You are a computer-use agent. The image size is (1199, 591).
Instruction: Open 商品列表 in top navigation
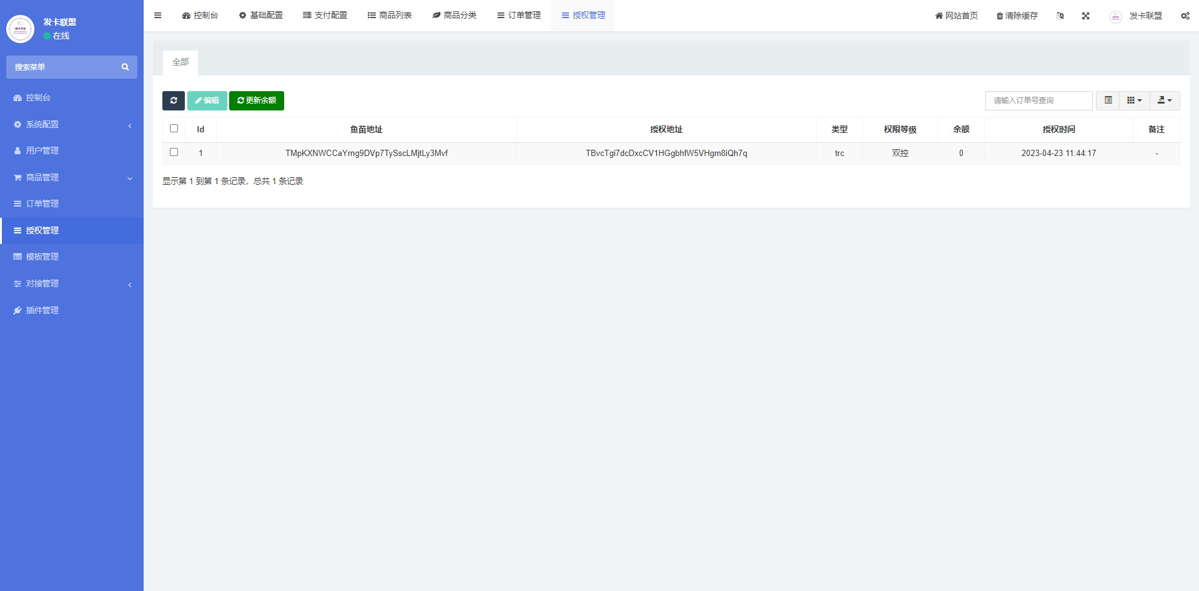click(x=390, y=16)
